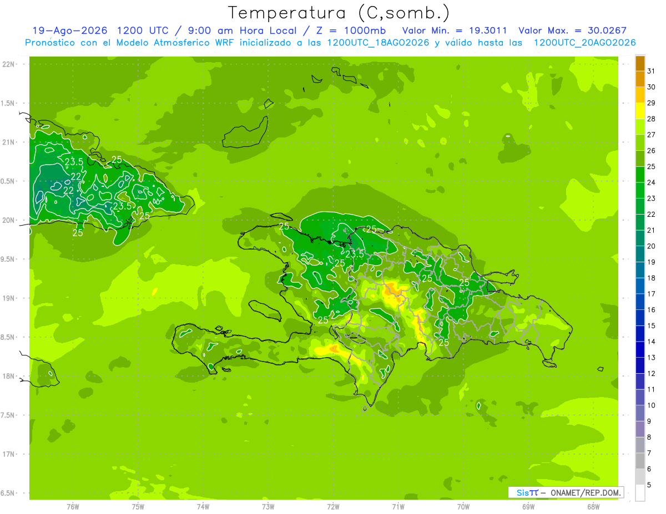
Task: Click the "70W" longitude label
Action: [463, 506]
